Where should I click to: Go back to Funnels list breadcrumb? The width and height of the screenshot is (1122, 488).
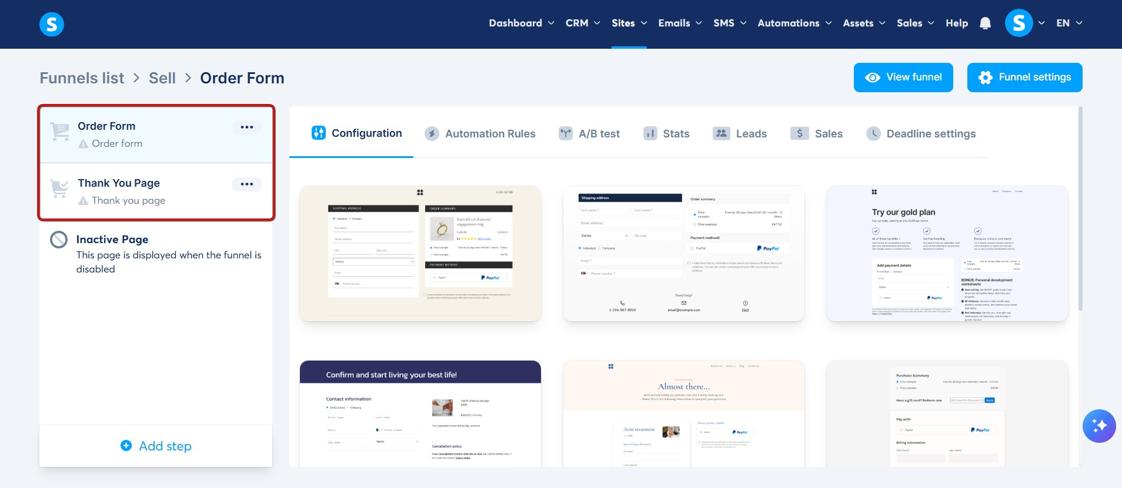[x=82, y=78]
